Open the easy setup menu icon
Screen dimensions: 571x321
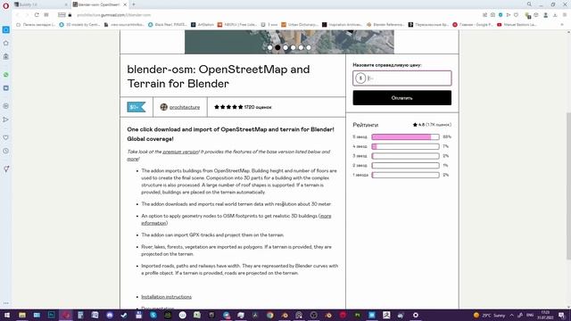point(565,15)
